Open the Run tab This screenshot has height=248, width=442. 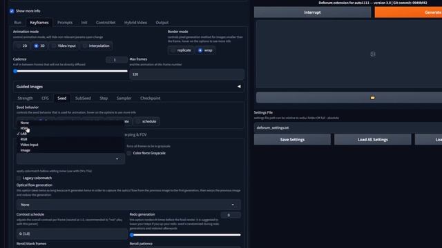click(x=17, y=23)
